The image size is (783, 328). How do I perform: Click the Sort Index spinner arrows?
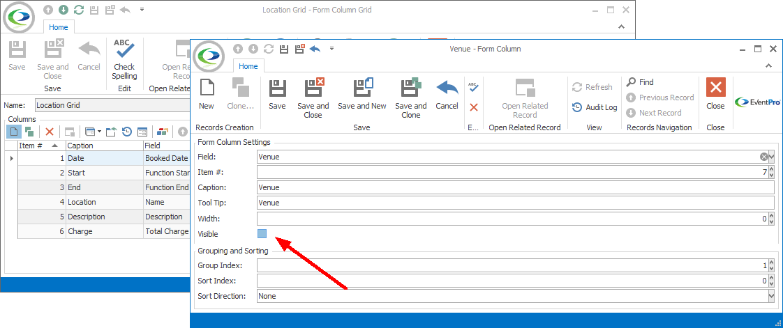point(772,281)
